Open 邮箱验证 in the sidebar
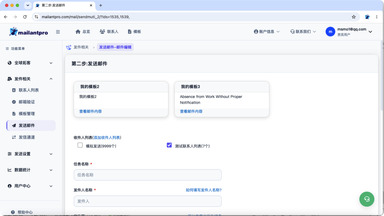The width and height of the screenshot is (384, 216). [27, 102]
